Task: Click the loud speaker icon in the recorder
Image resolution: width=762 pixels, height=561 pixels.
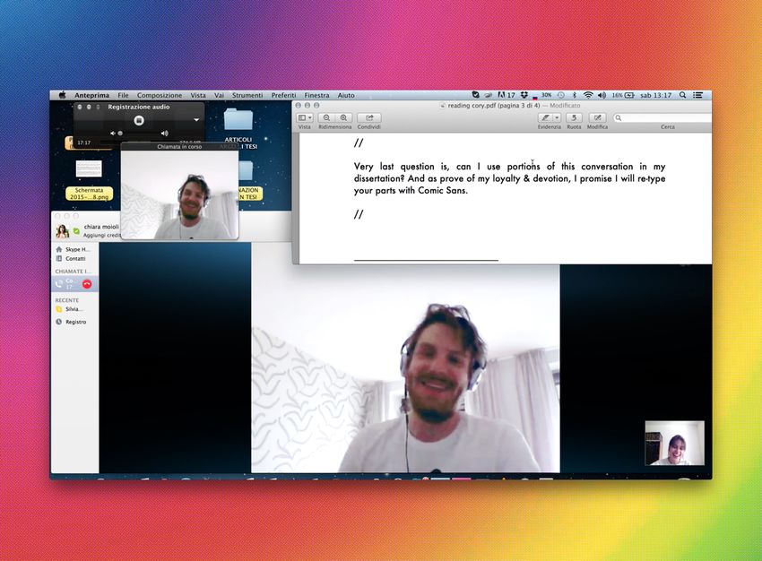Action: [165, 134]
